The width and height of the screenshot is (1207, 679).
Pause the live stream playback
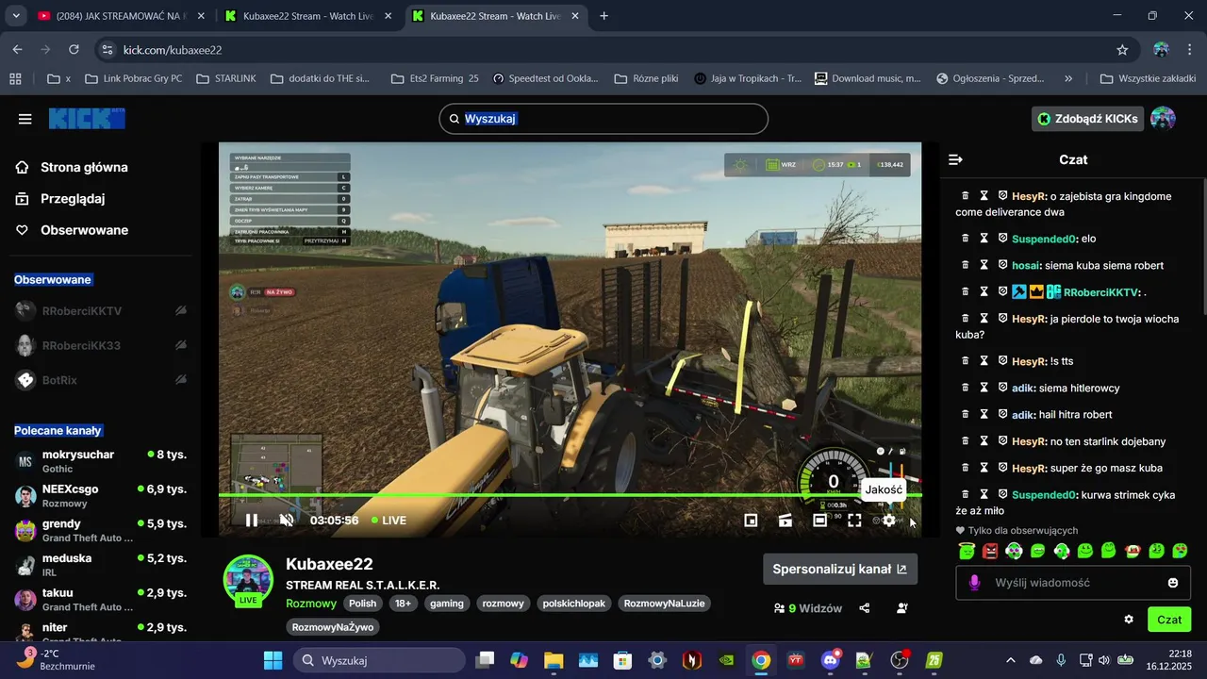[x=252, y=520]
